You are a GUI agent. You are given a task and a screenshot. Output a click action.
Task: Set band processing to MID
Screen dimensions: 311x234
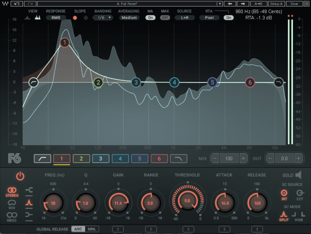point(12,205)
